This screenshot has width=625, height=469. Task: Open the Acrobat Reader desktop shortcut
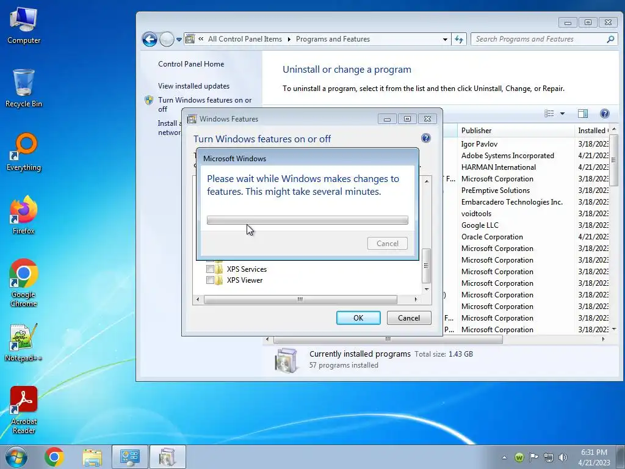[24, 410]
